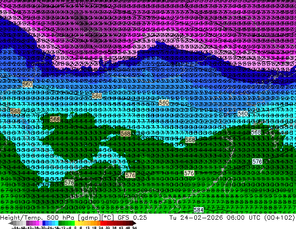Click the dark blue swatch on colorbar
The width and height of the screenshot is (296, 229).
[x=44, y=223]
